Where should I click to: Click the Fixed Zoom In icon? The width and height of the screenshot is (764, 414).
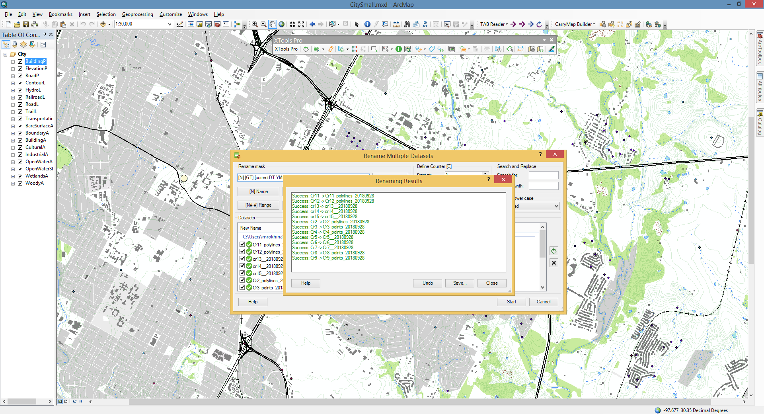coord(292,24)
